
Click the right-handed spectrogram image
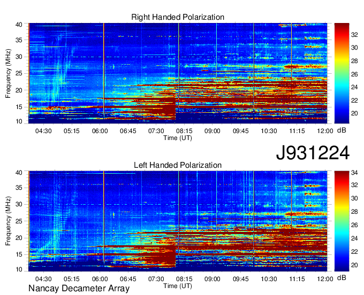(178, 73)
